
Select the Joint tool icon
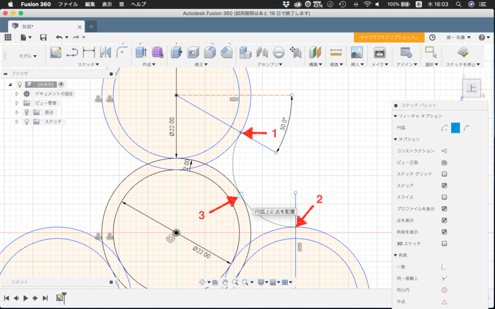[x=262, y=52]
